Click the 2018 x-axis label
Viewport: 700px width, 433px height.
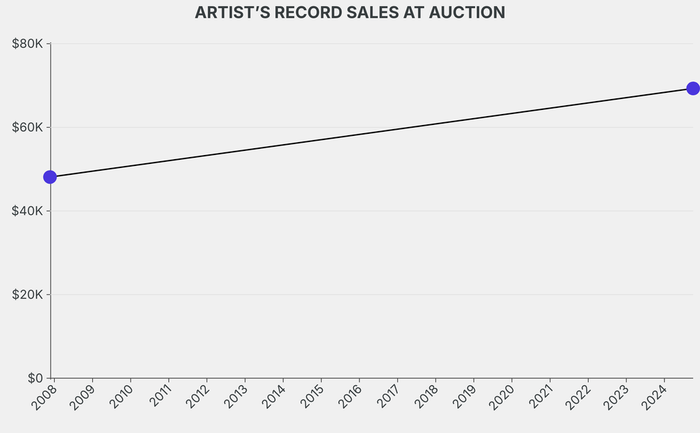point(425,397)
